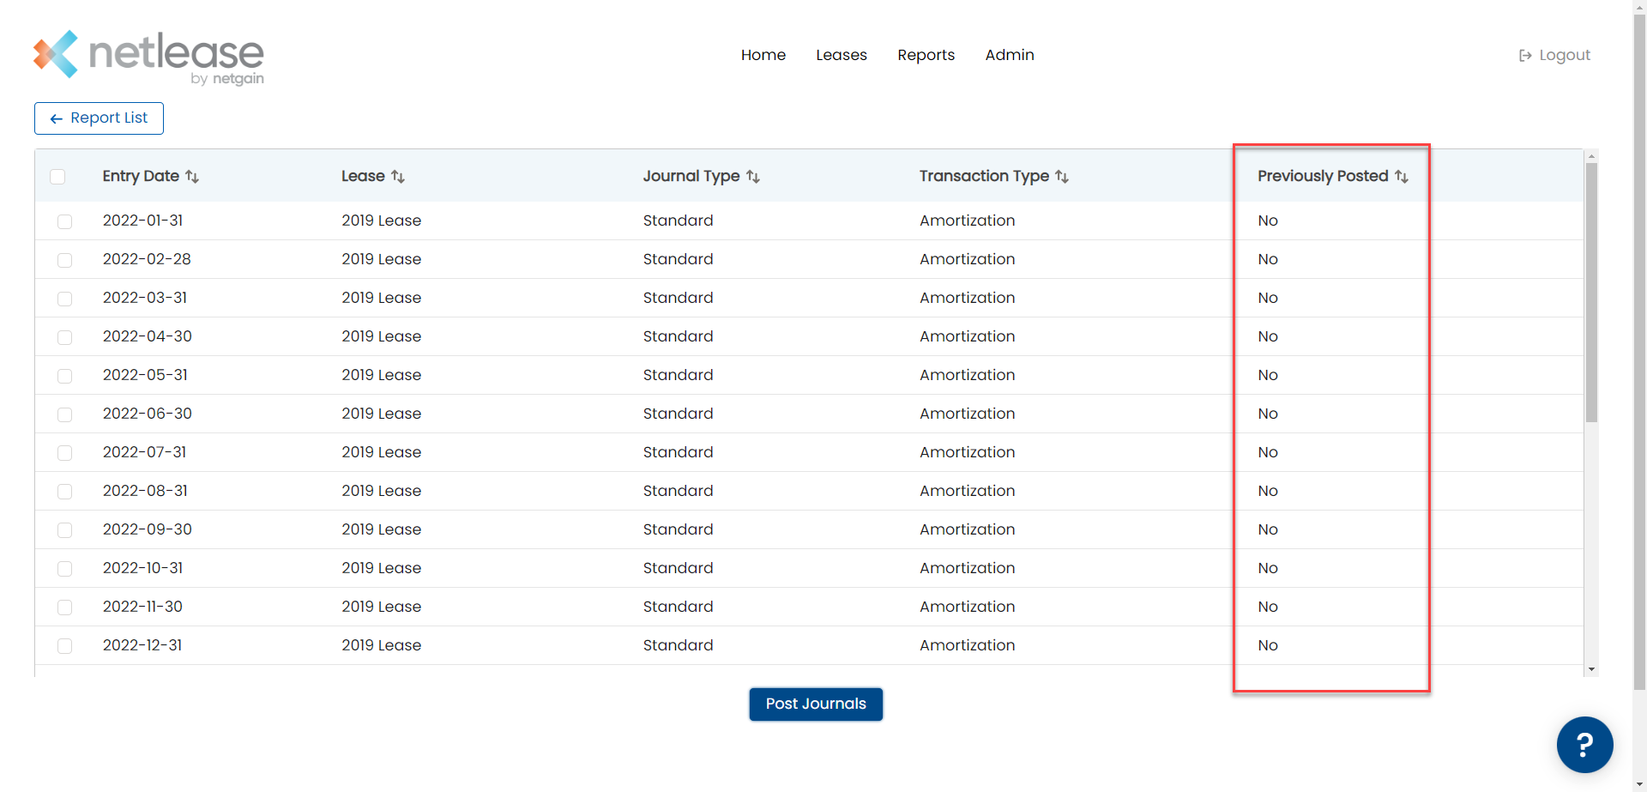
Task: Sort by Previously Posted arrows icon
Action: click(x=1402, y=177)
